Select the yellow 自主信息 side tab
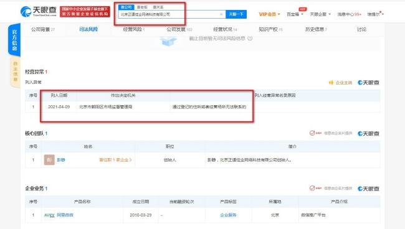Image resolution: width=405 pixels, height=229 pixels. pyautogui.click(x=15, y=72)
